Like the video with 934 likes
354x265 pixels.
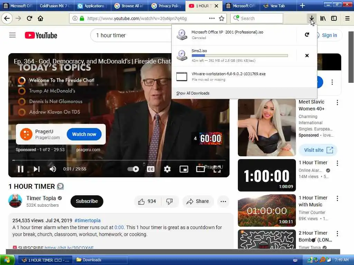point(148,202)
